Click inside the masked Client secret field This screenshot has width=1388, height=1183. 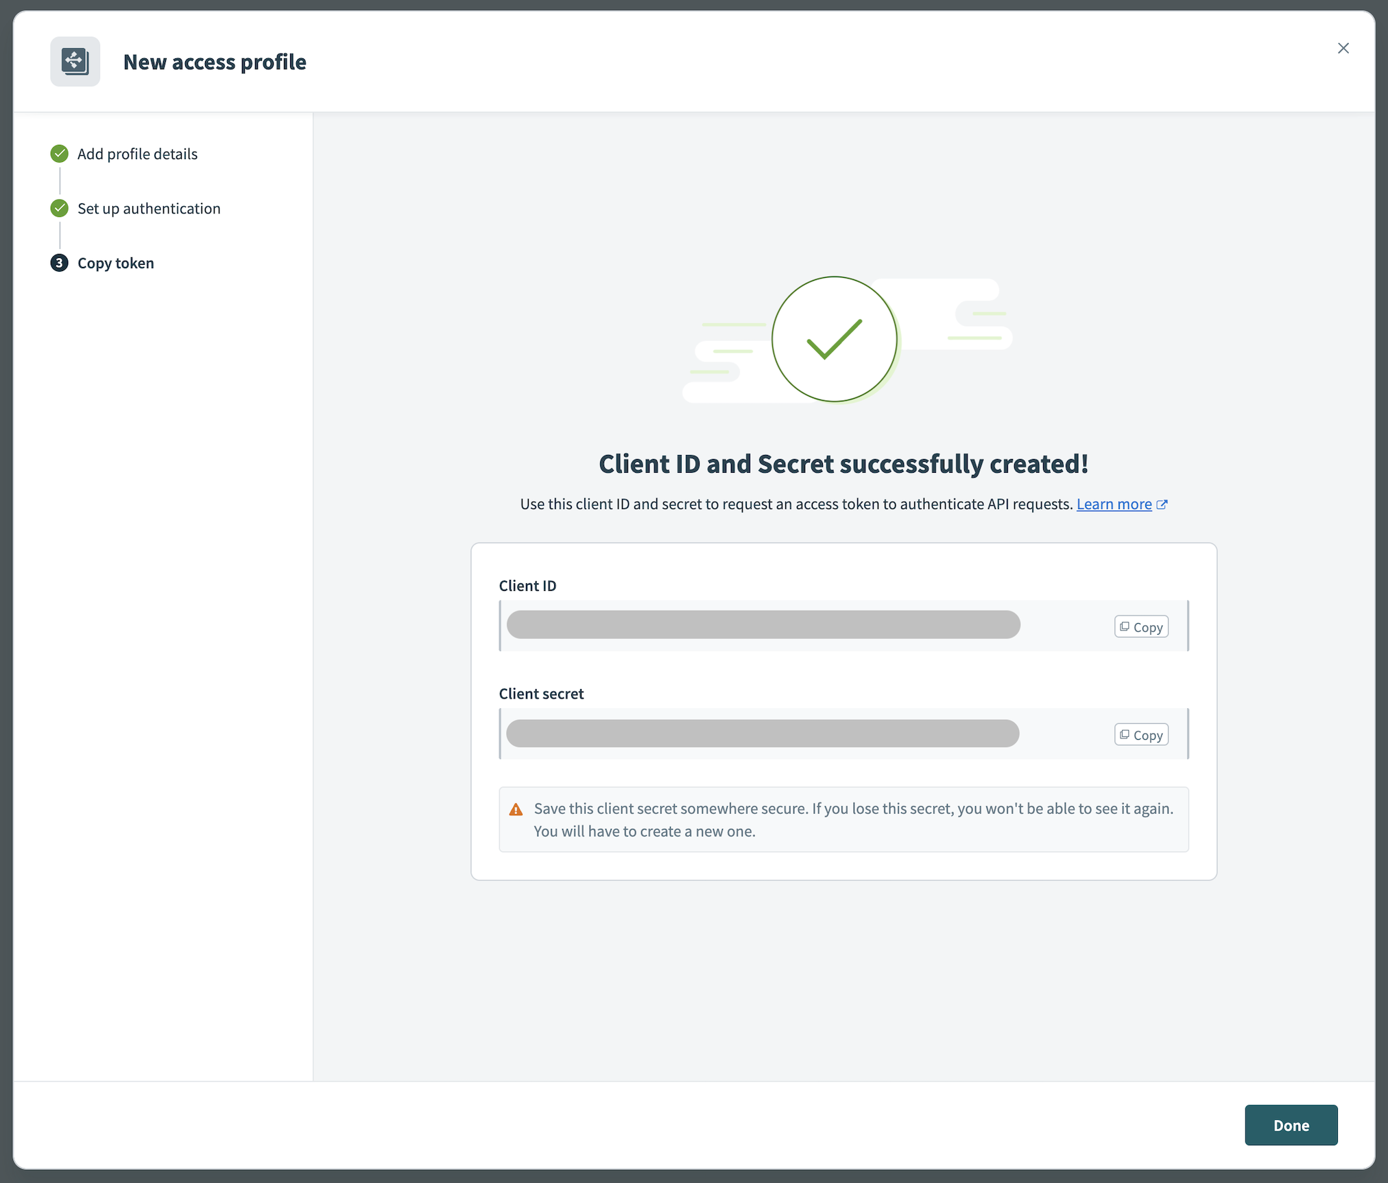click(763, 734)
